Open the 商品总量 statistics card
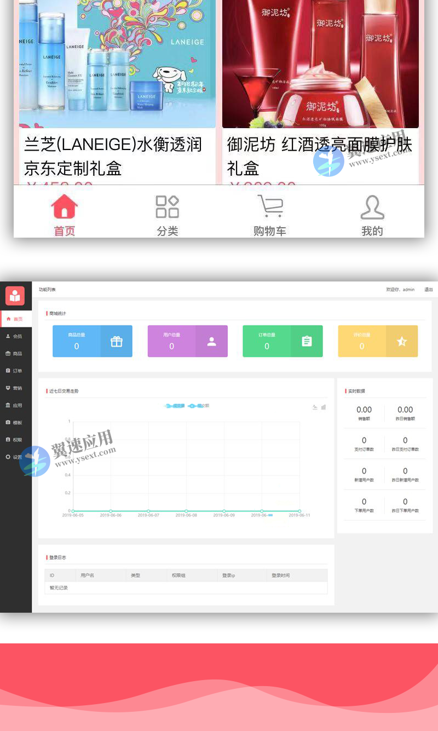438x731 pixels. click(93, 341)
